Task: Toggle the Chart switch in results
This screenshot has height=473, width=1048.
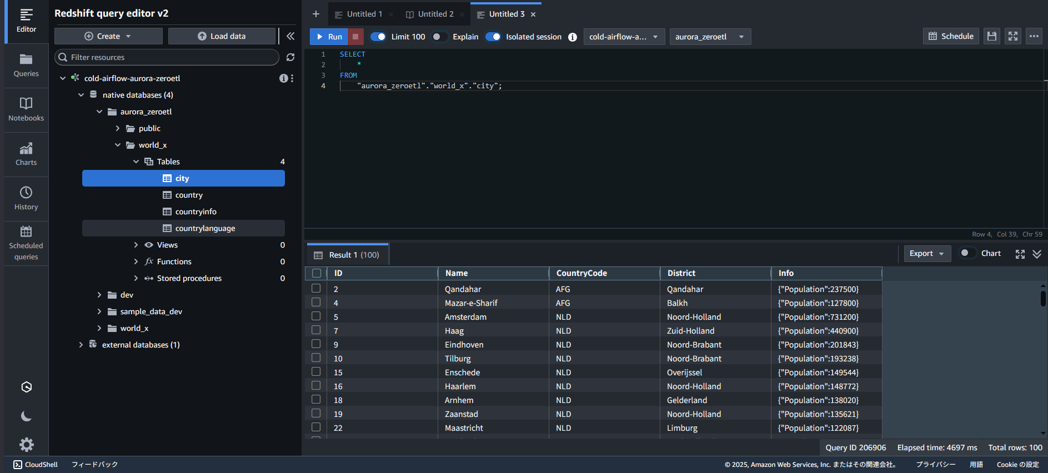Action: [967, 253]
